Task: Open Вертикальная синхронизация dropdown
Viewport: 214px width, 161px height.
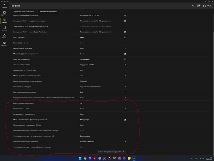Action: [125, 92]
